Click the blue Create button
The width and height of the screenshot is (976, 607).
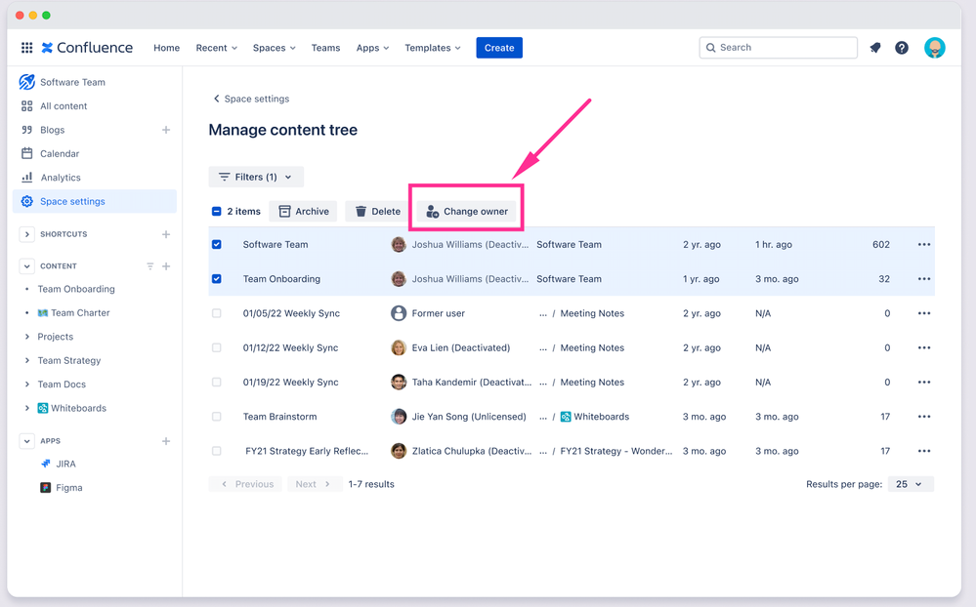click(x=499, y=48)
